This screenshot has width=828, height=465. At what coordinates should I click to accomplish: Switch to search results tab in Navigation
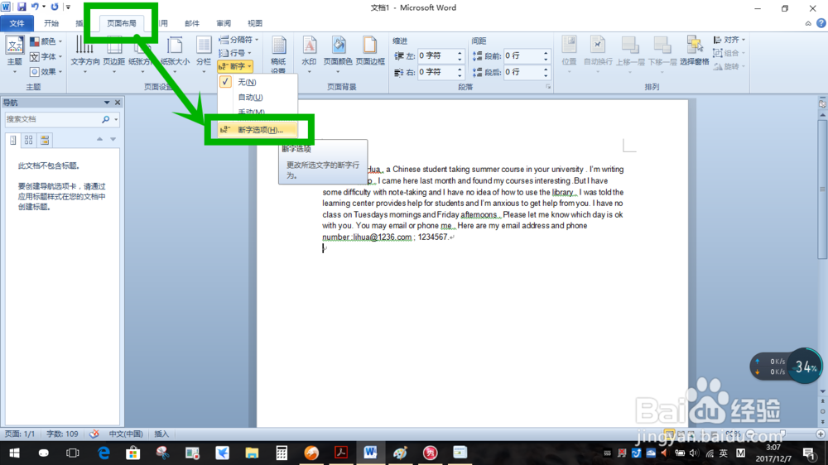point(45,140)
